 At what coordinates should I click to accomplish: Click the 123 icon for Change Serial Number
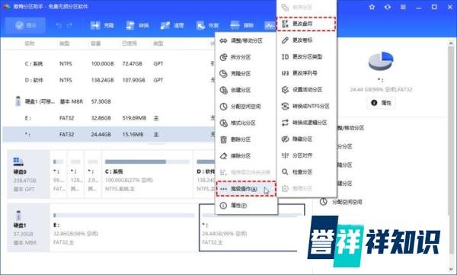tap(285, 73)
